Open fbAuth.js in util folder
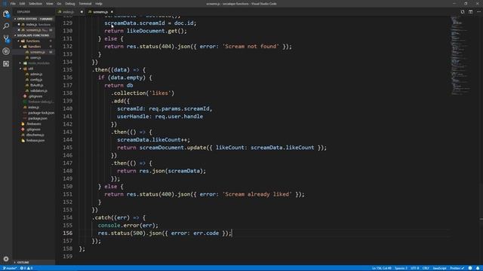 (x=36, y=85)
